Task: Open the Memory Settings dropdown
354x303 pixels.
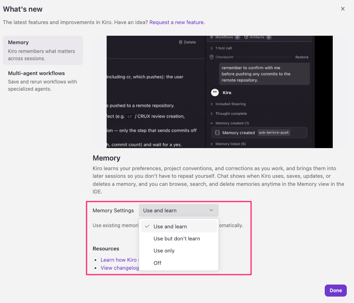Action: 178,210
